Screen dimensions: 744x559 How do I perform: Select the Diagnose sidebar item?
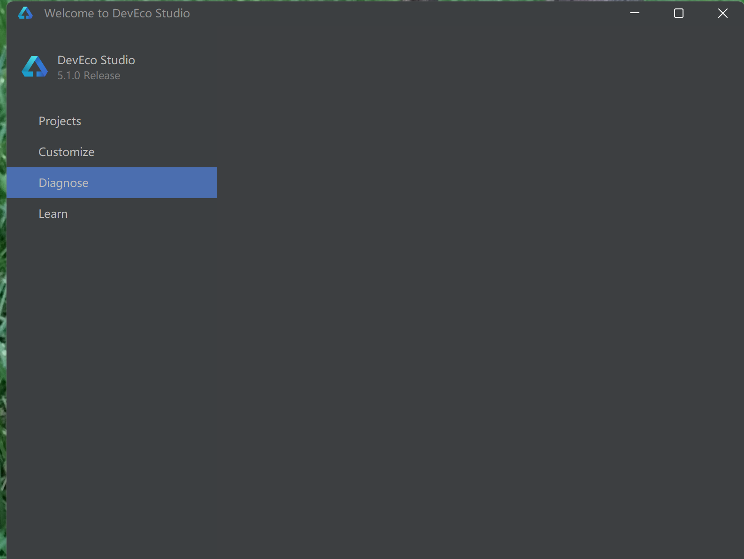pyautogui.click(x=64, y=183)
